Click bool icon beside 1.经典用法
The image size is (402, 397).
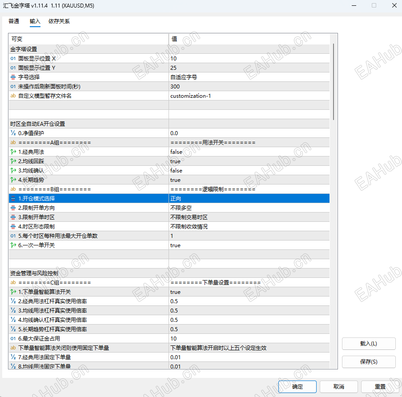(13, 152)
